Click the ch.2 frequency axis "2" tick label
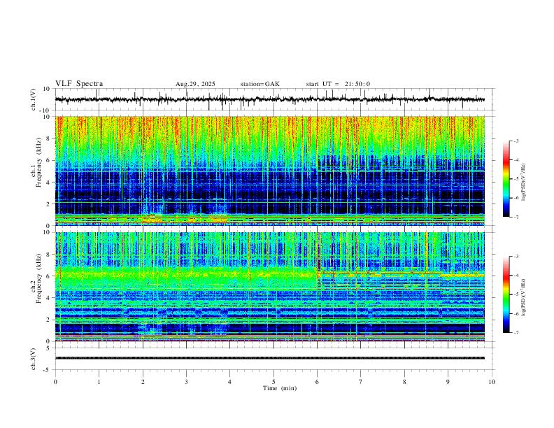This screenshot has height=428, width=554. pyautogui.click(x=49, y=320)
